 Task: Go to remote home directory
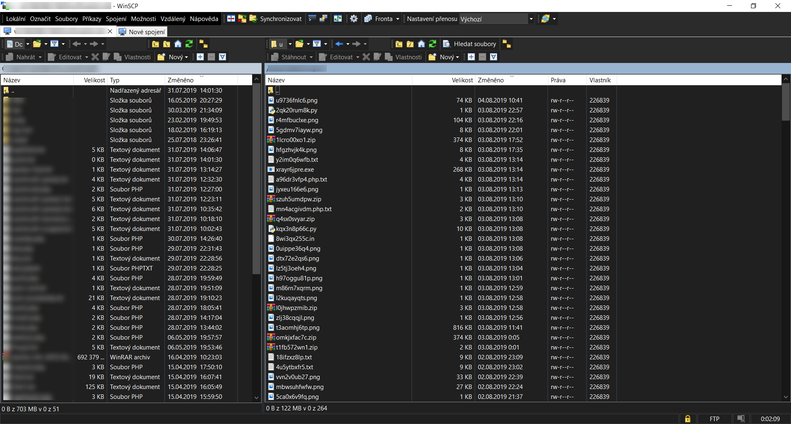point(421,44)
